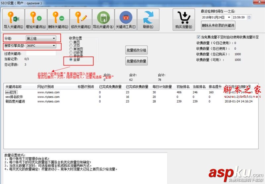The image size is (265, 184).
Task: Click the Refresh (刷新) arrows icon
Action: (x=148, y=20)
